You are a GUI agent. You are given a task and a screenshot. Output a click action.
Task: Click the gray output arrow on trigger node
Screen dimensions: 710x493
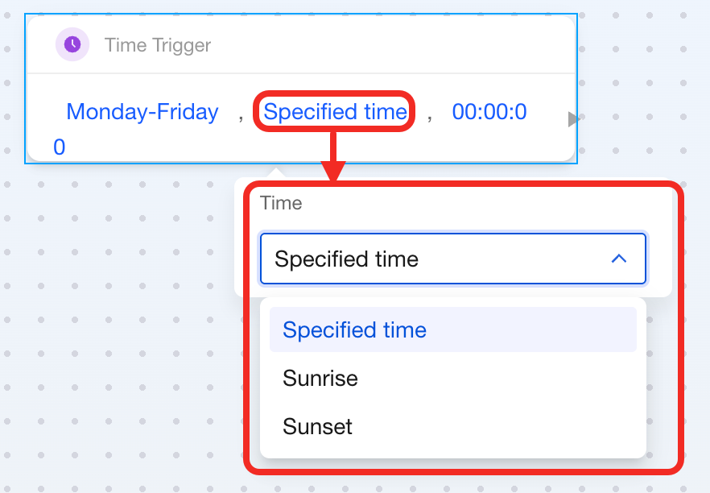tap(573, 120)
